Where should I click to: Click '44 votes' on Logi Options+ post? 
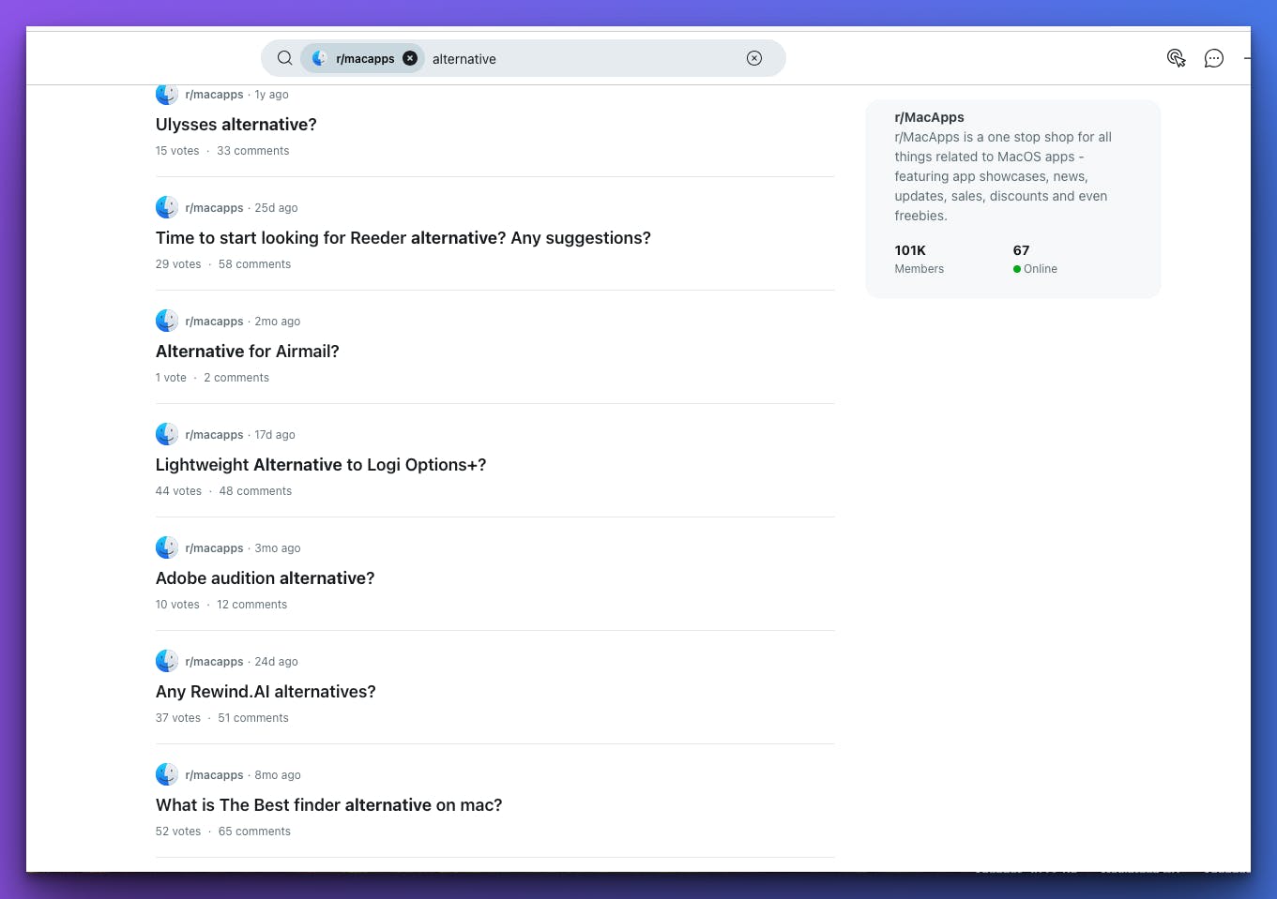point(178,491)
